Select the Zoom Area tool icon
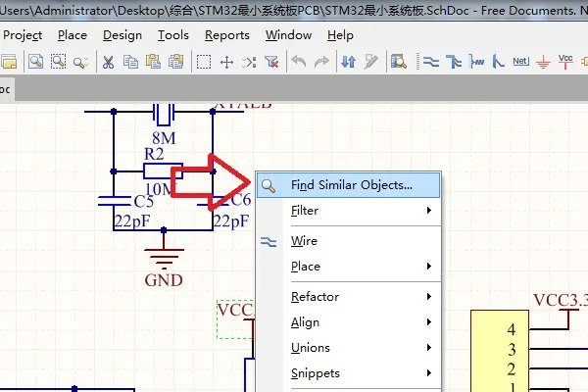The width and height of the screenshot is (588, 392). (x=58, y=62)
